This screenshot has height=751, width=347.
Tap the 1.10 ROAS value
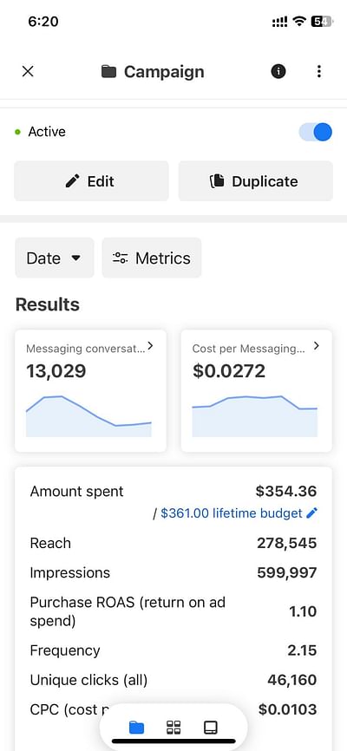[x=303, y=611]
